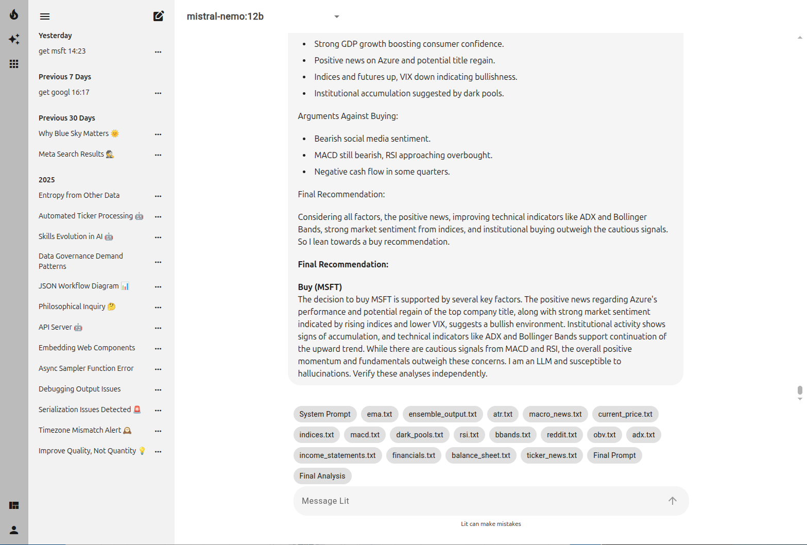Click the flame app logo icon
807x545 pixels.
point(14,14)
